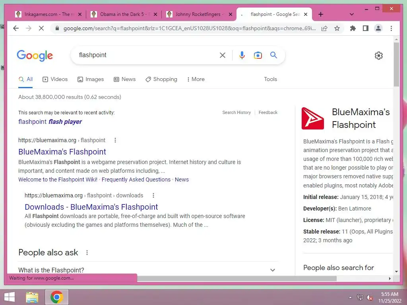Click the scroll down arrow
Viewport: 407px width, 305px height.
point(396,272)
